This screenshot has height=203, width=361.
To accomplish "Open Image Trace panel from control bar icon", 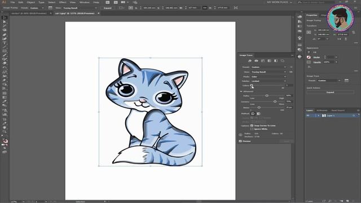I will [50, 8].
